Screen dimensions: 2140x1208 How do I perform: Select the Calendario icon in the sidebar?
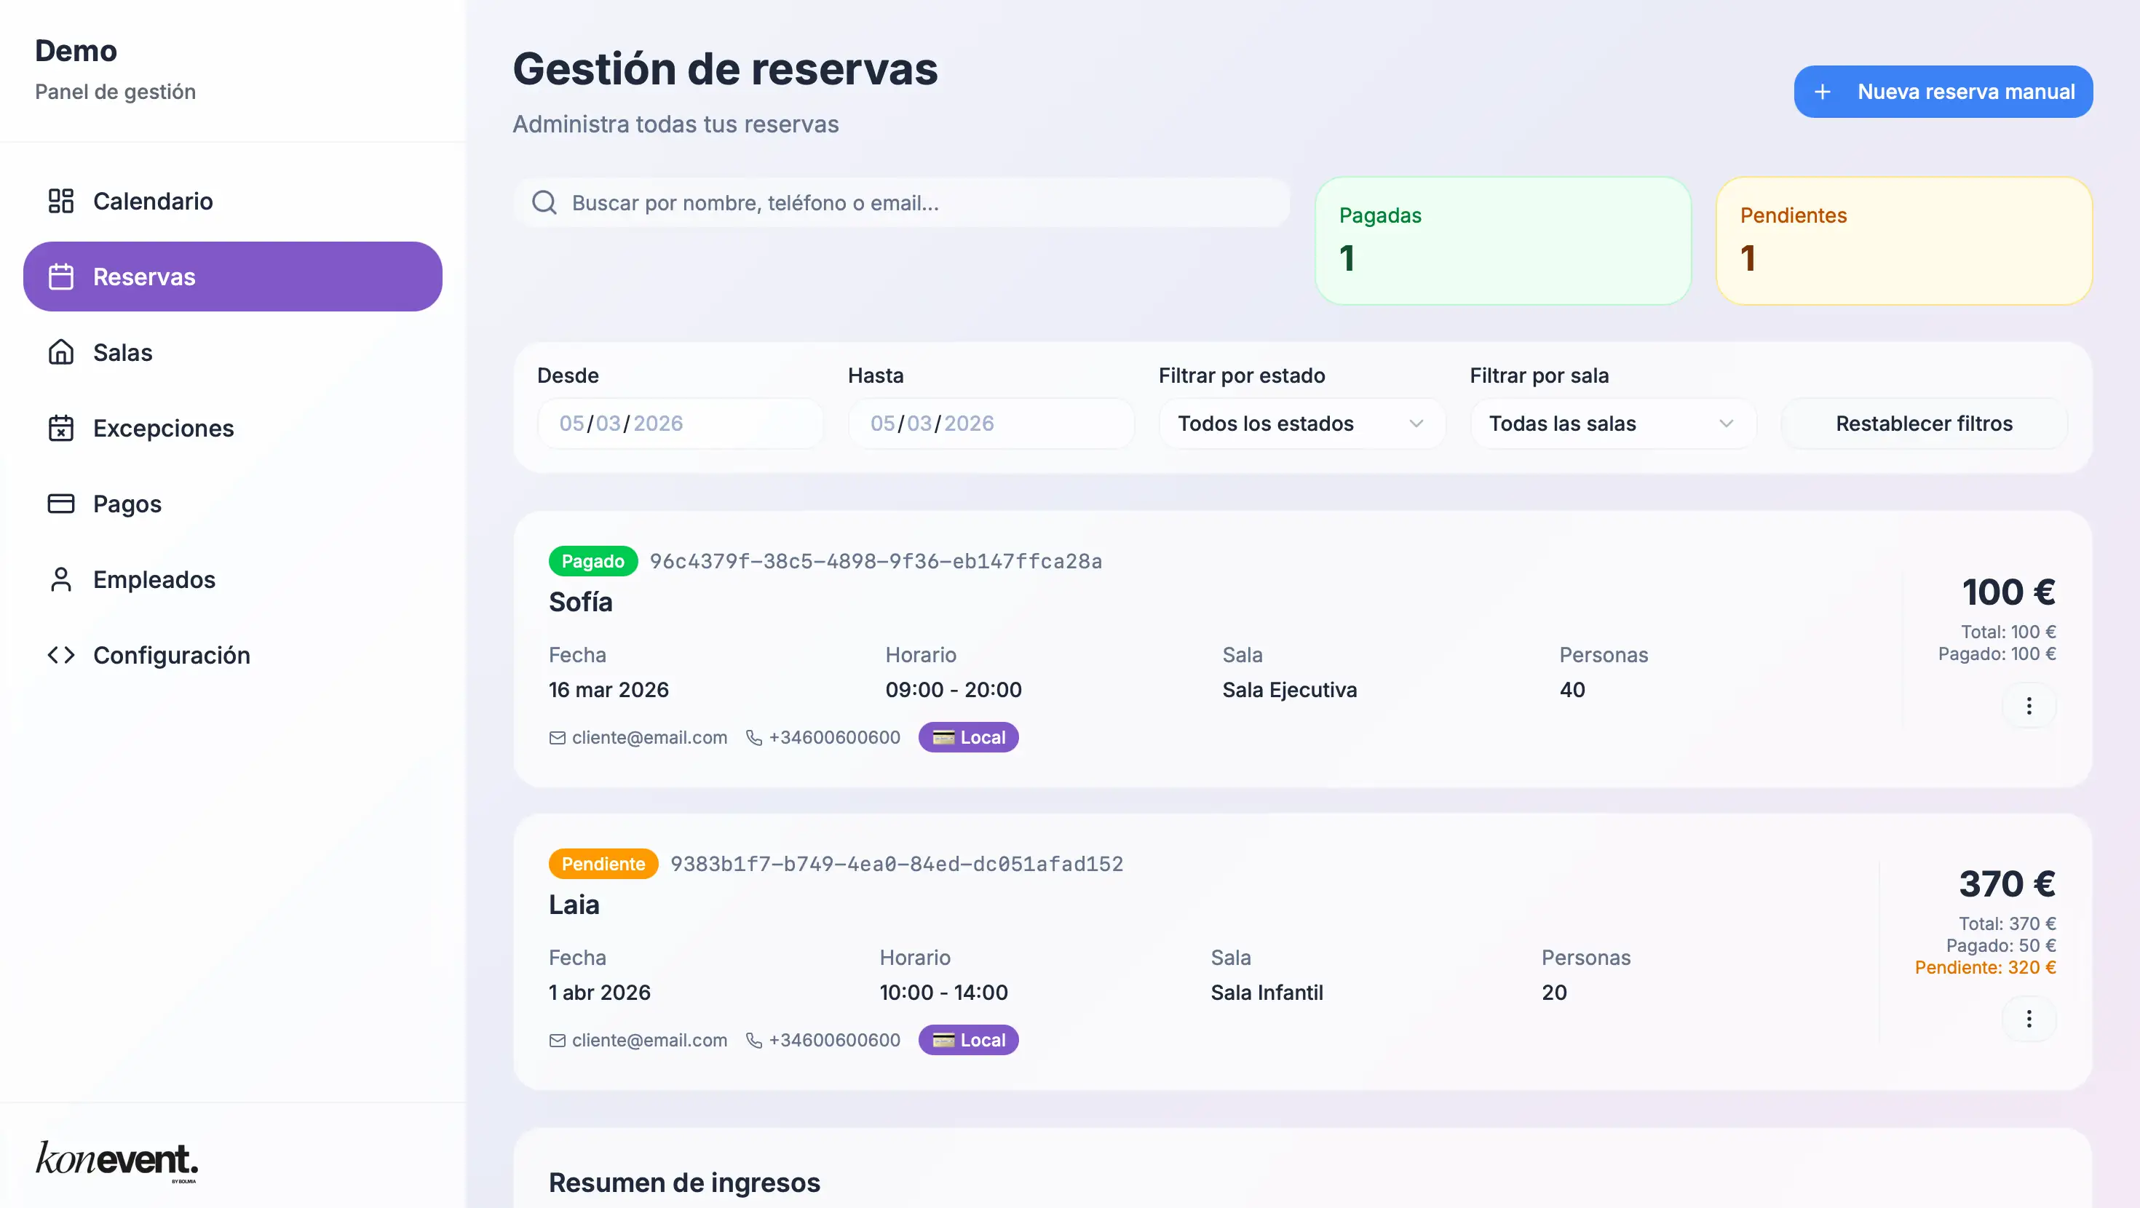[60, 201]
